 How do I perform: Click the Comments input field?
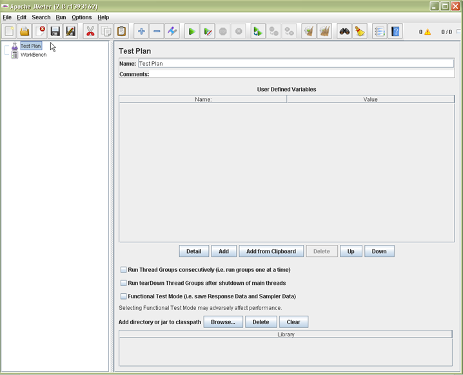302,74
